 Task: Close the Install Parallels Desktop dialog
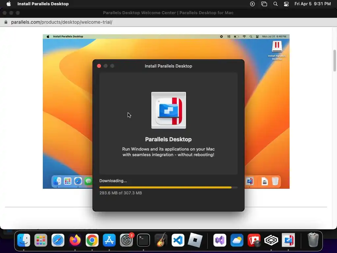[x=99, y=66]
